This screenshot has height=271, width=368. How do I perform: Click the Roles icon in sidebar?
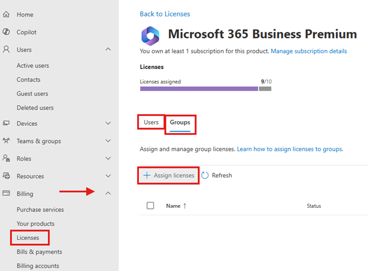click(6, 158)
